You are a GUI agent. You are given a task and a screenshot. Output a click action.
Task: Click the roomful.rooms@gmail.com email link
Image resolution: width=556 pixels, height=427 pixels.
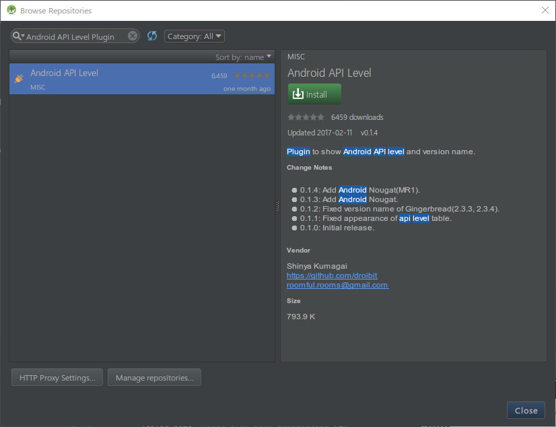tap(338, 285)
